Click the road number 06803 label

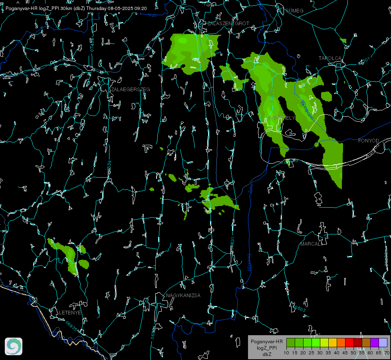coord(299,308)
